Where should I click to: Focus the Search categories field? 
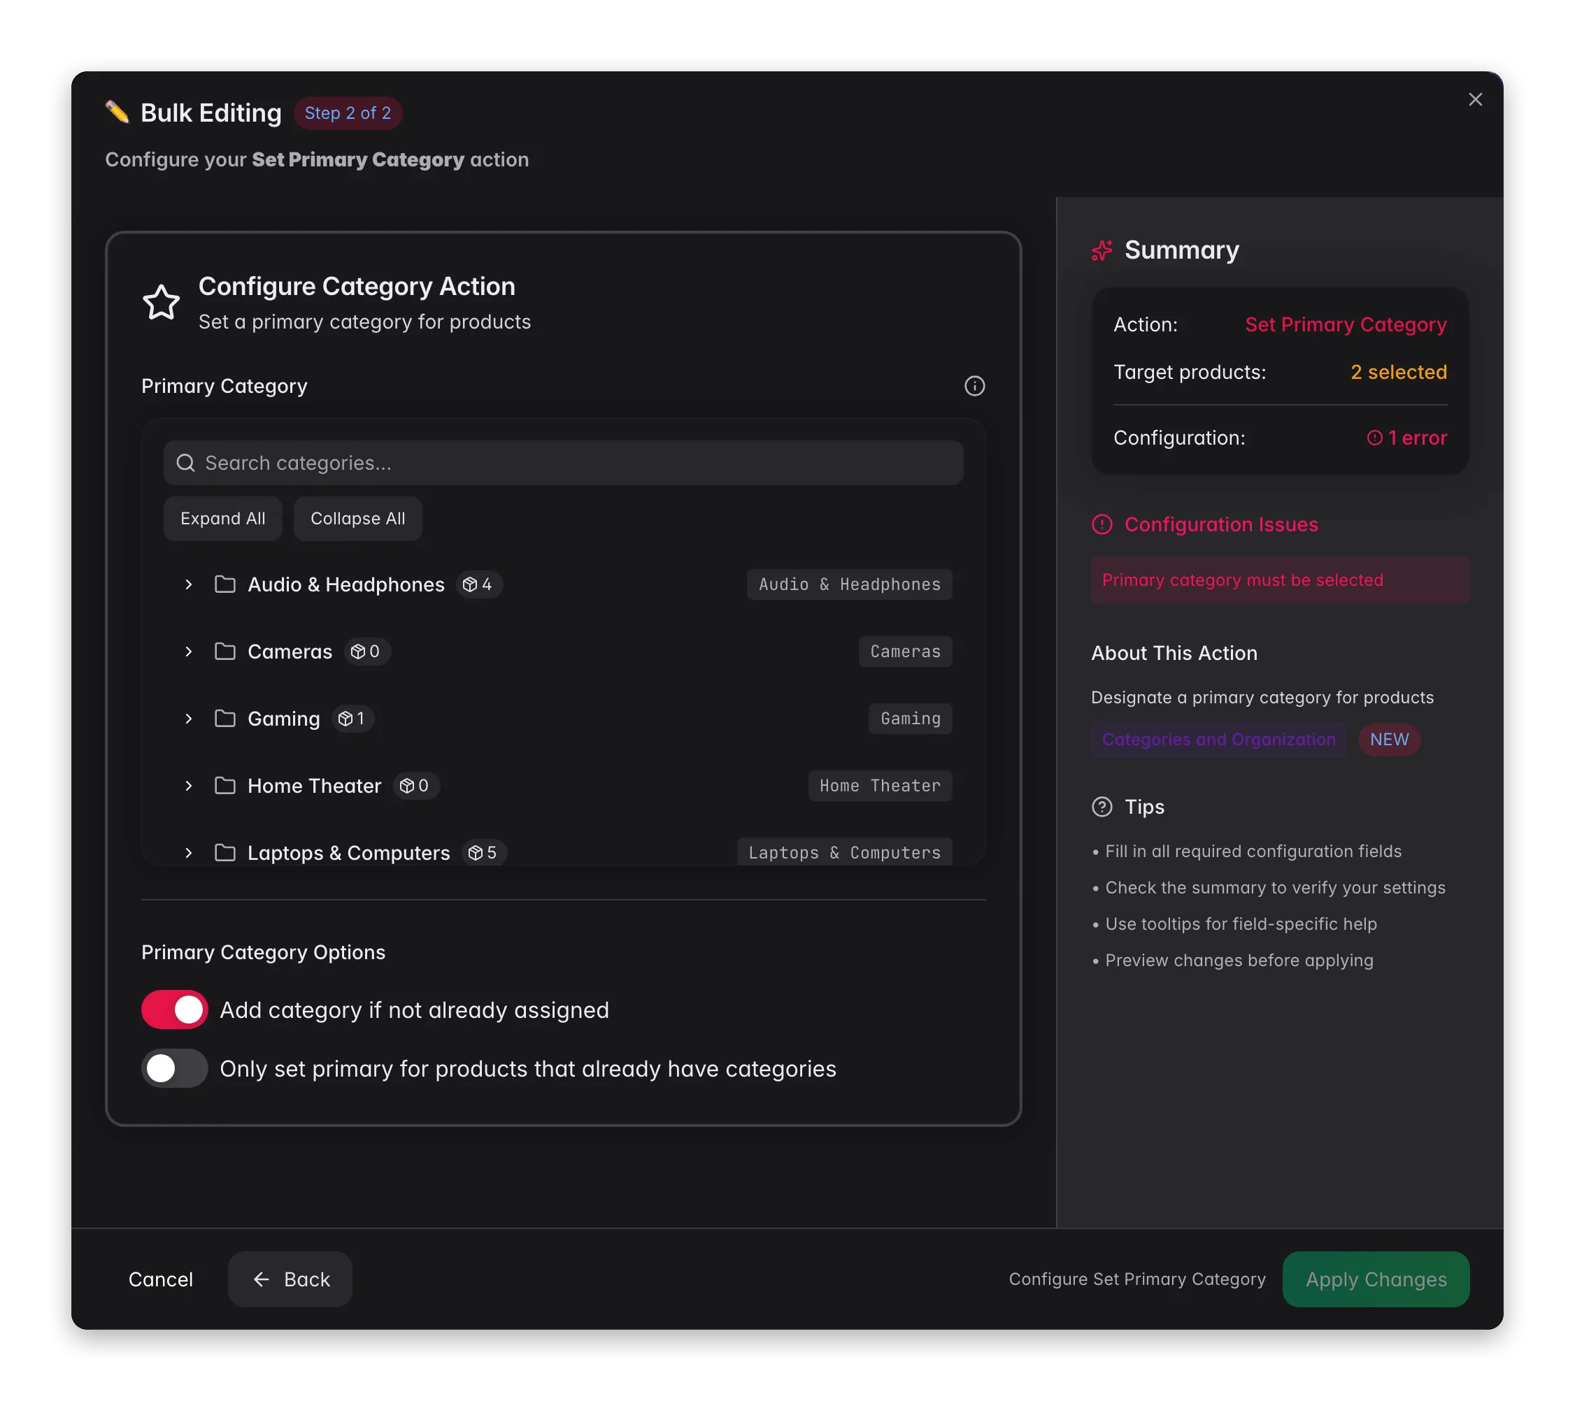(563, 463)
